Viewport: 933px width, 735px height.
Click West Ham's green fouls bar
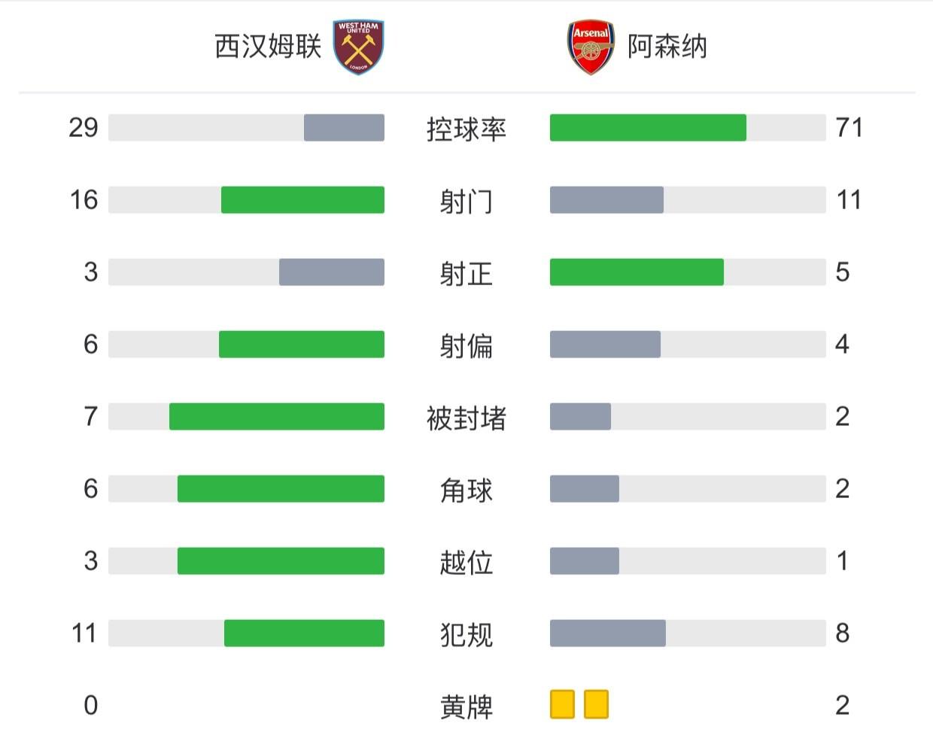[x=304, y=633]
